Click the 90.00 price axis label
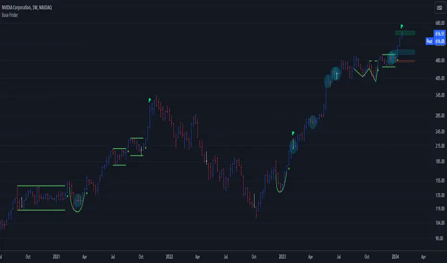 [440, 238]
